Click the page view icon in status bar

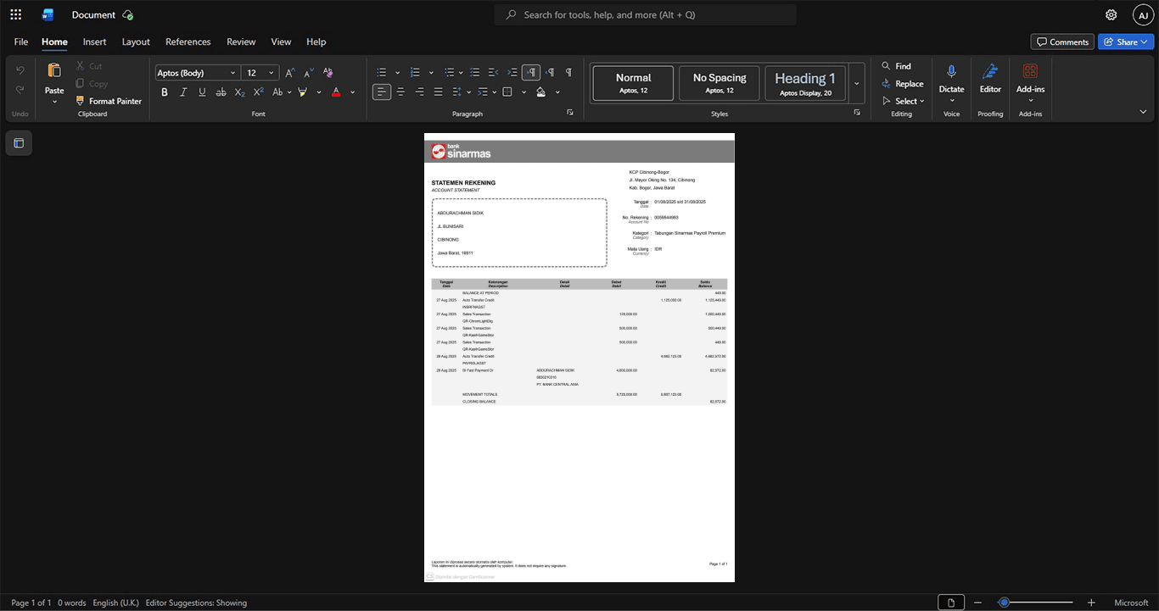[x=951, y=603]
